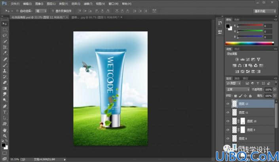
Task: Select the Gradient tool
Action: pos(5,89)
